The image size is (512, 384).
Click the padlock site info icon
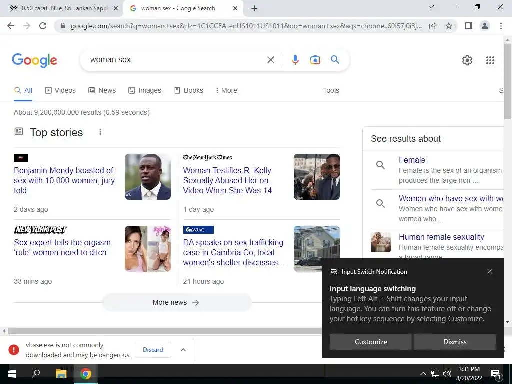tap(63, 26)
